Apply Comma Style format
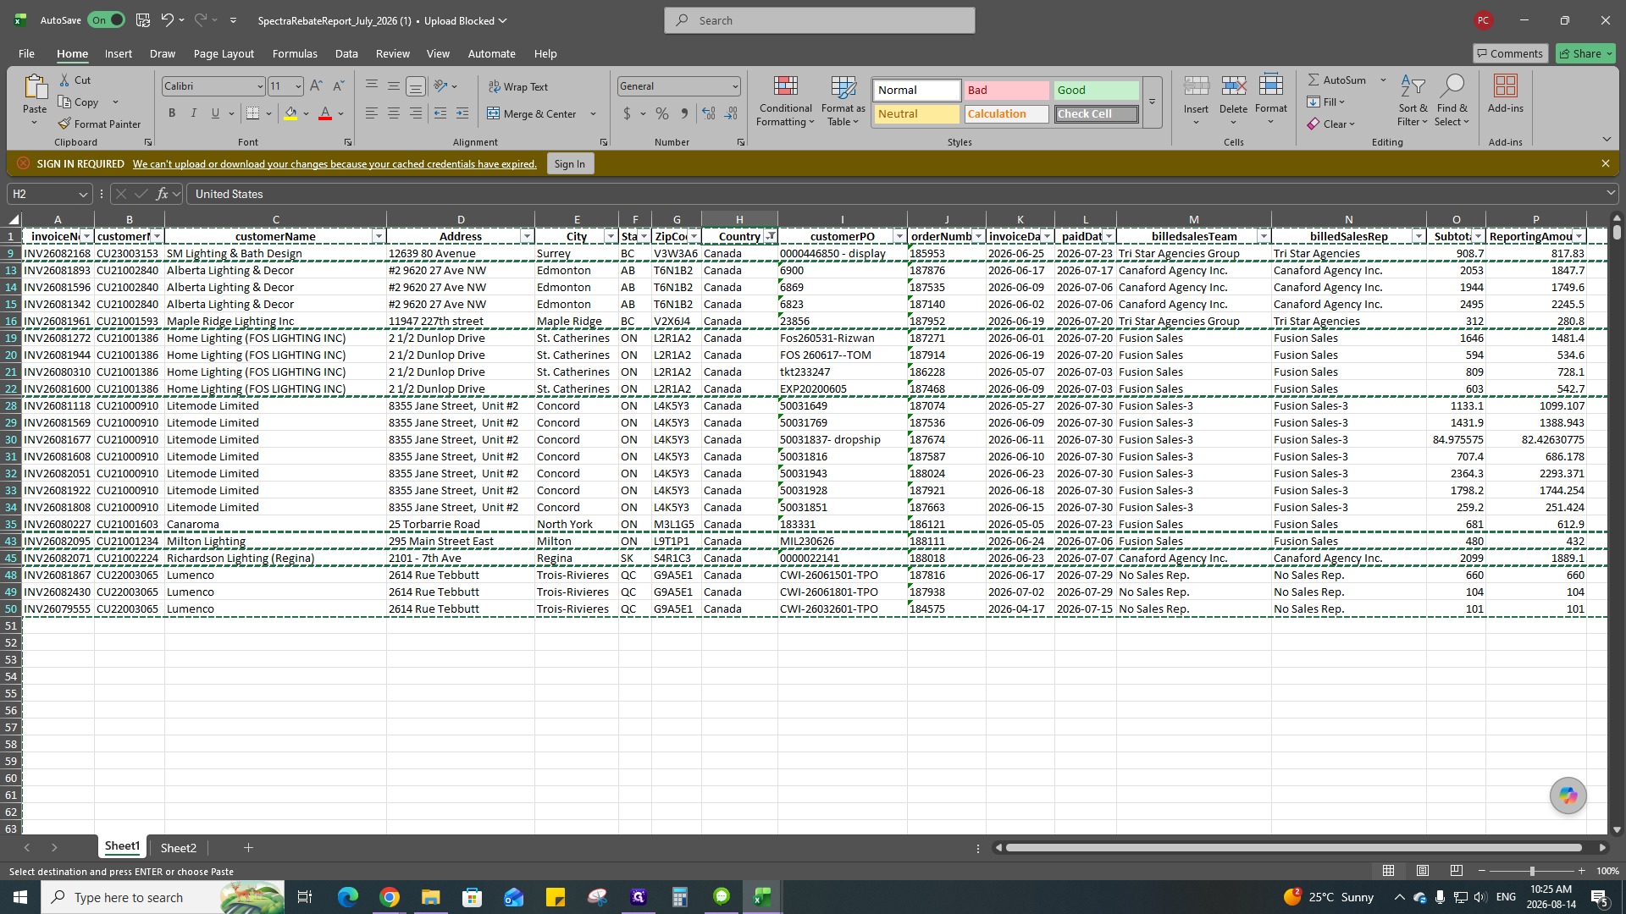The height and width of the screenshot is (914, 1626). tap(684, 113)
